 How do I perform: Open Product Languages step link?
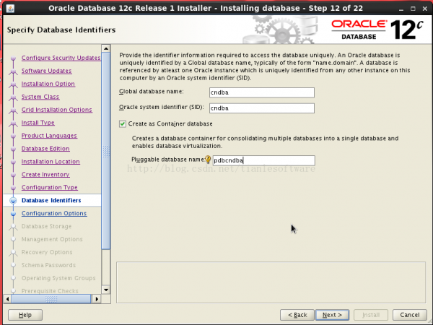click(x=49, y=136)
